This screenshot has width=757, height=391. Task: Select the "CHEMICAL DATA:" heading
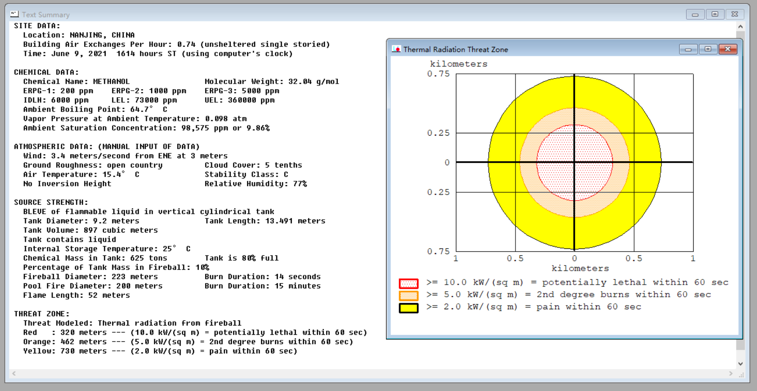point(47,72)
